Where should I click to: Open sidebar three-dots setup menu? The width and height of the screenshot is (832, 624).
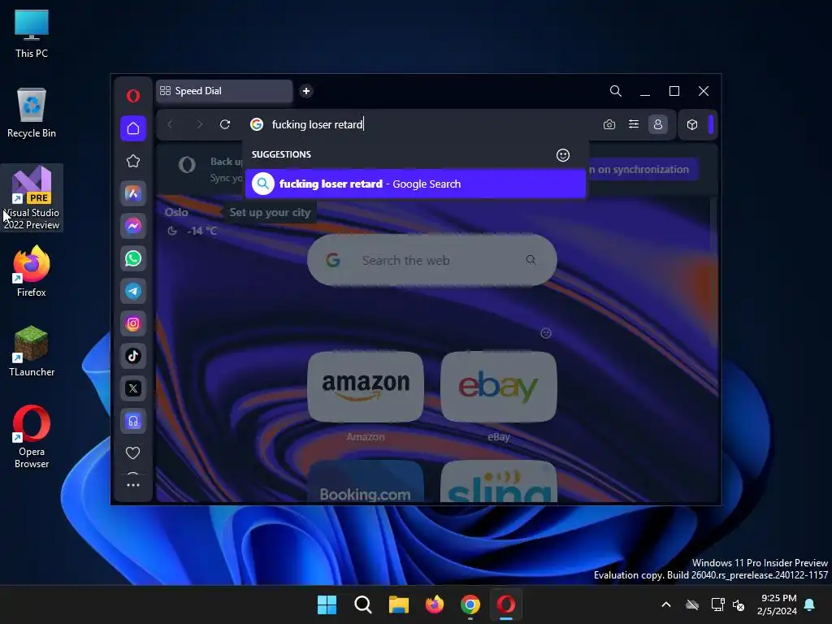[133, 485]
